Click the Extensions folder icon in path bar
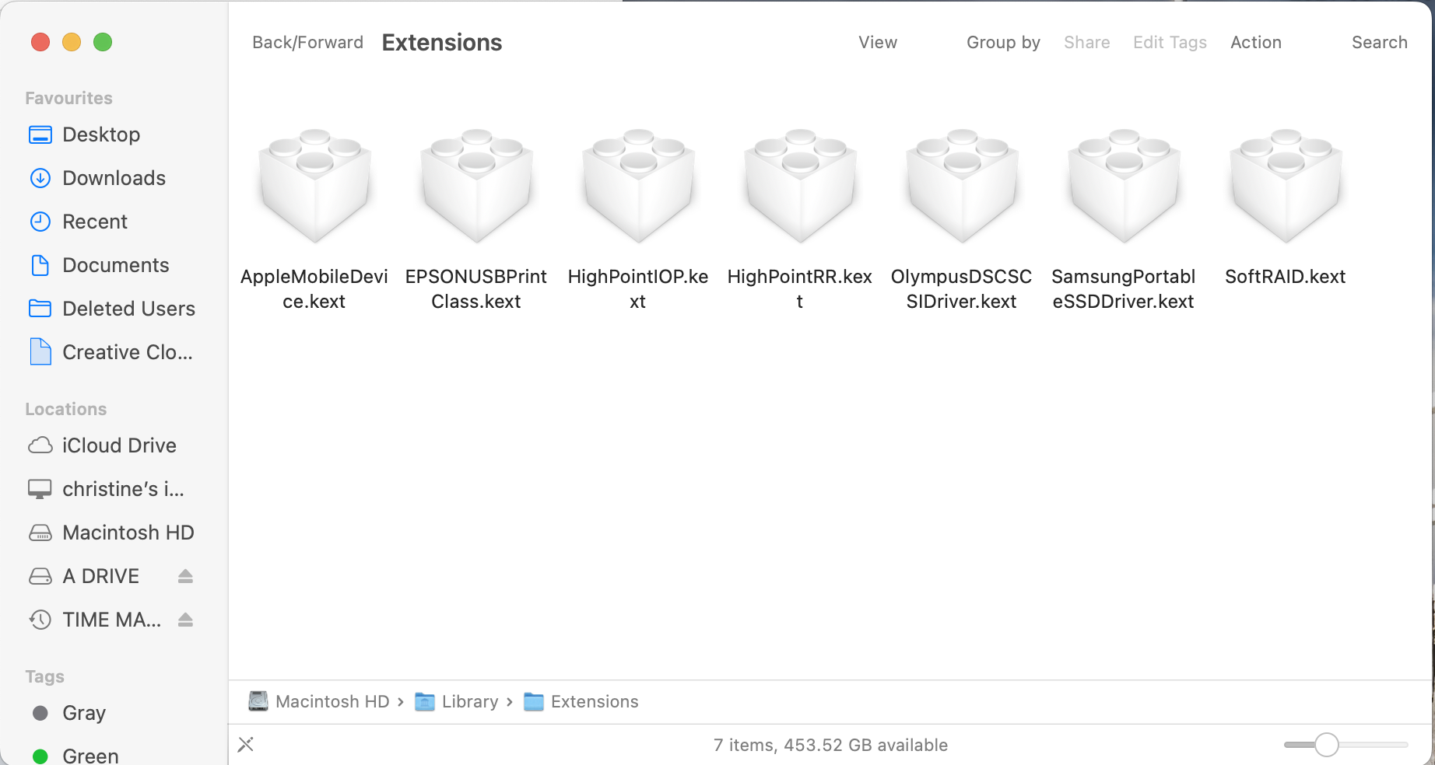Image resolution: width=1435 pixels, height=765 pixels. click(x=534, y=701)
